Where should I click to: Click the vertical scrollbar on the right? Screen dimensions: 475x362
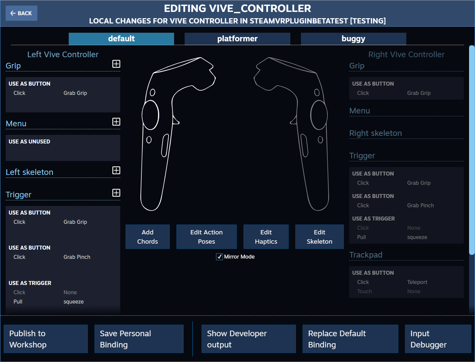click(x=472, y=150)
